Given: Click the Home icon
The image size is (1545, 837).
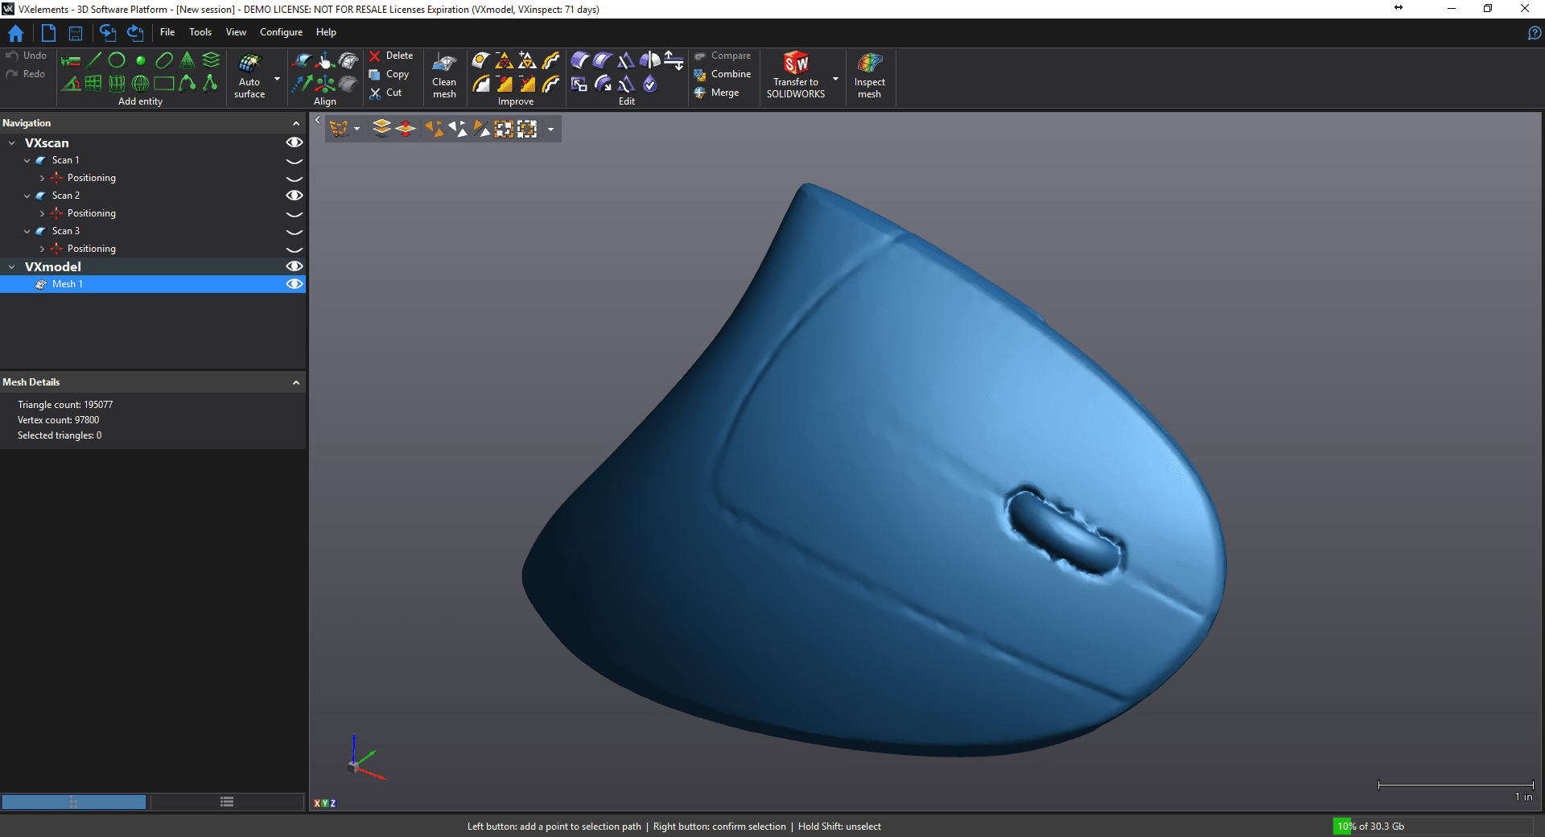Looking at the screenshot, I should pyautogui.click(x=15, y=33).
